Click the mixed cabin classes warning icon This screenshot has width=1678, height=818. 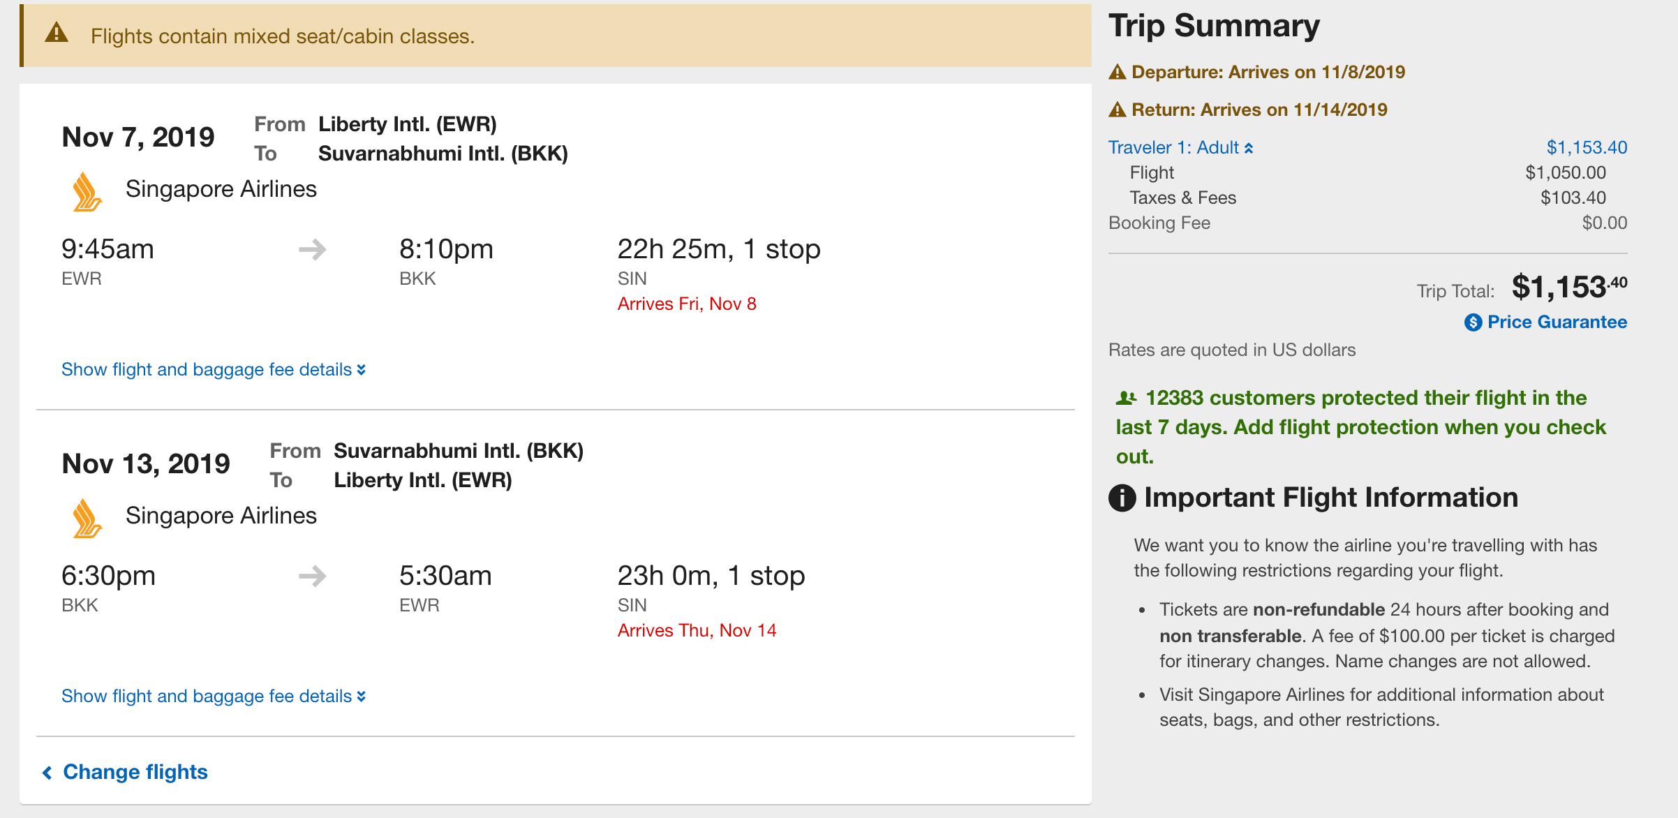[57, 33]
